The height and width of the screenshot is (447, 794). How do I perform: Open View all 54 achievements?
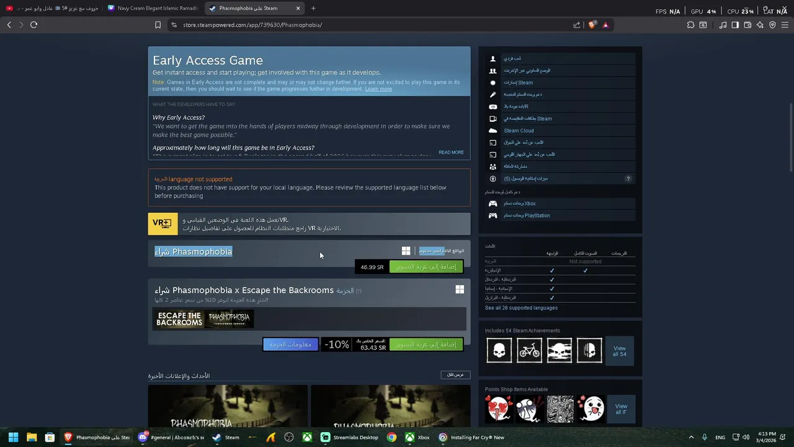(x=620, y=351)
